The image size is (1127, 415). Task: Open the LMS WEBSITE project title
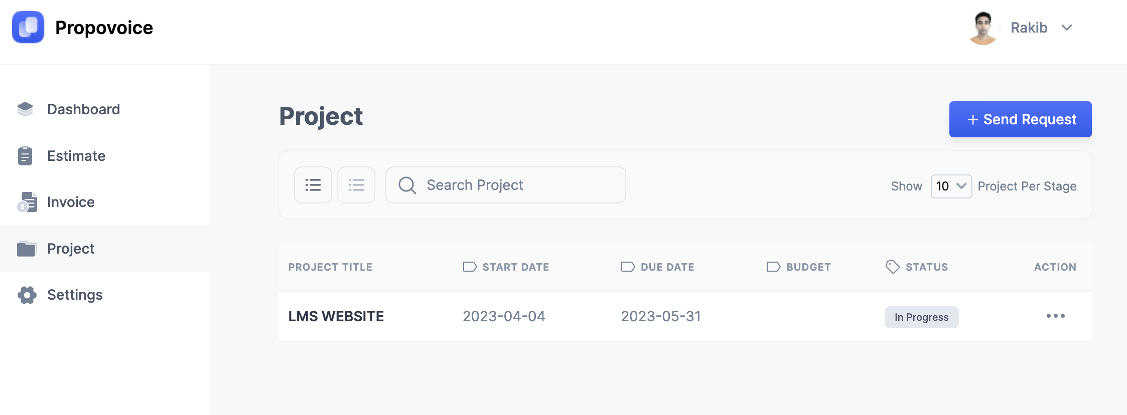336,316
